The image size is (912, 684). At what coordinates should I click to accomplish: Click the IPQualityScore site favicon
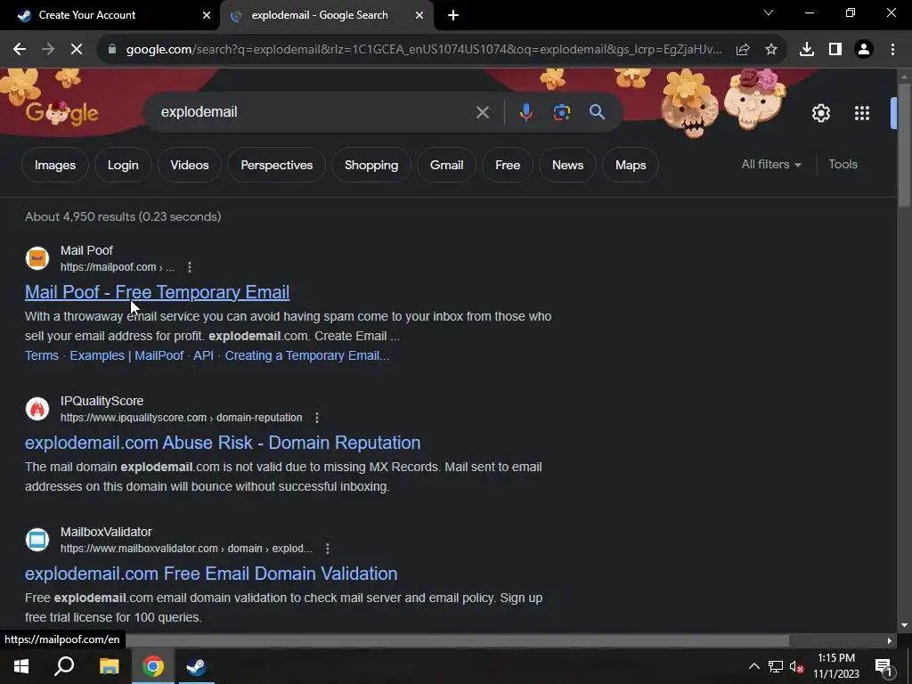click(37, 409)
